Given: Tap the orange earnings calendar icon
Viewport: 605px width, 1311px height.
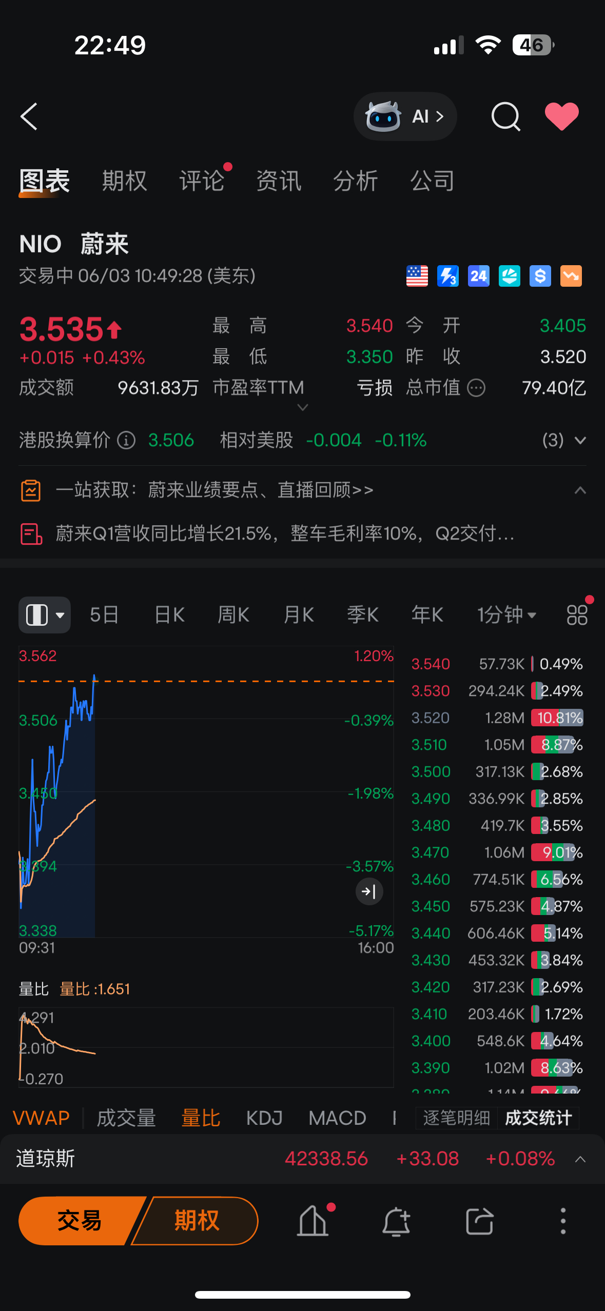Looking at the screenshot, I should point(31,490).
